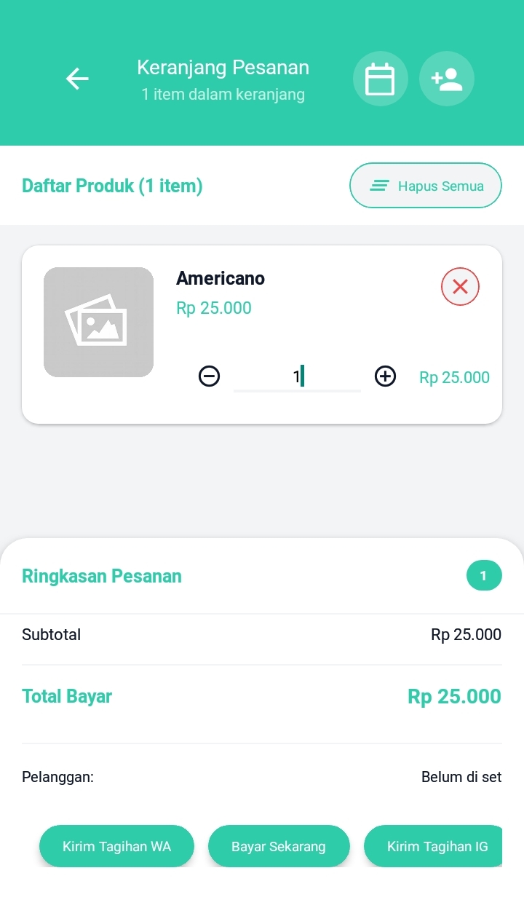Remove Americano with red X icon
This screenshot has height=900, width=524.
pyautogui.click(x=460, y=287)
